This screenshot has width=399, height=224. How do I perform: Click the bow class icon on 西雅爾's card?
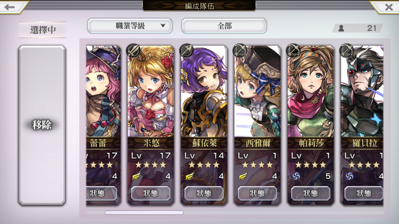[240, 50]
